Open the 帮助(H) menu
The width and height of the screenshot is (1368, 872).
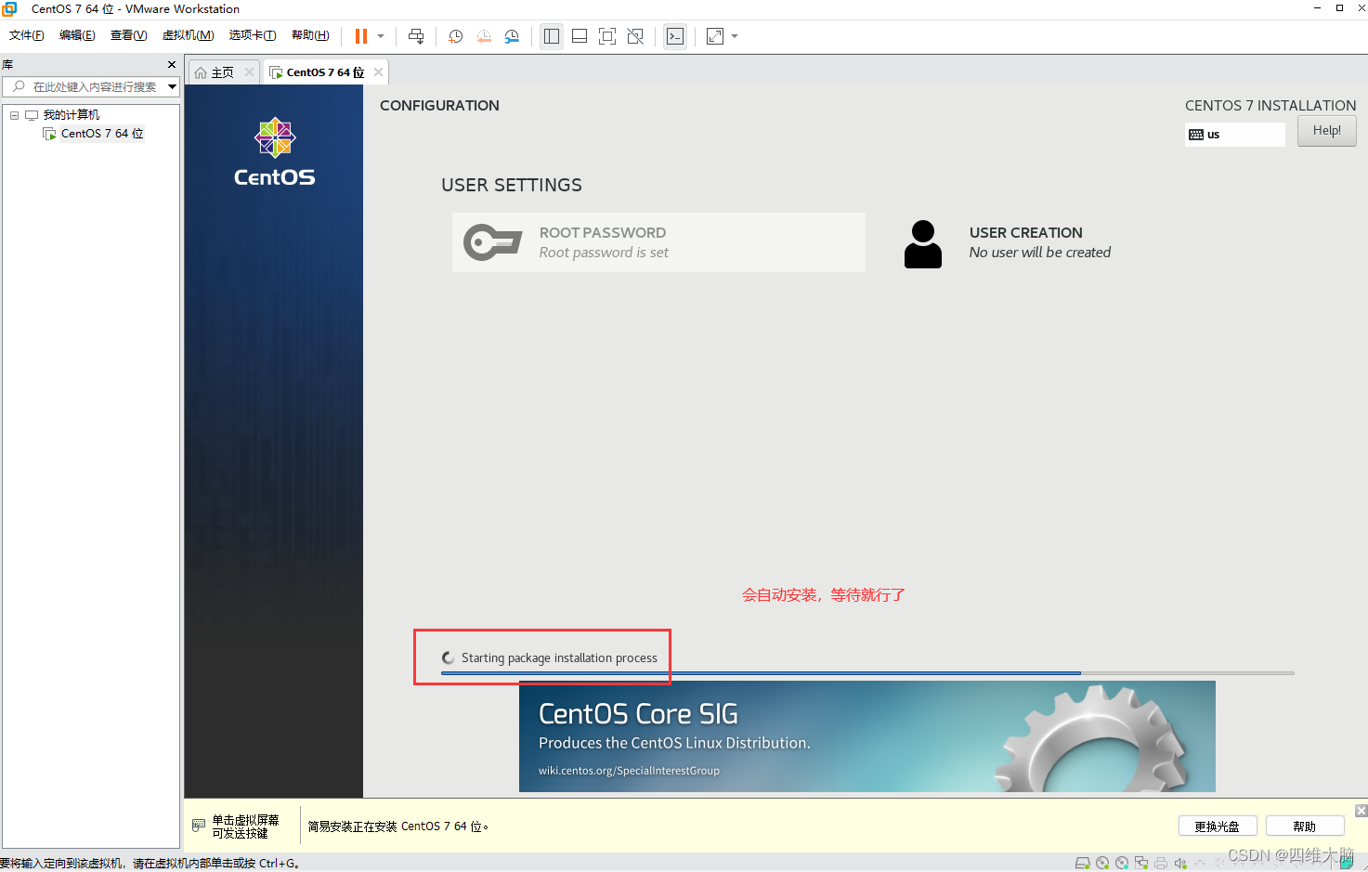[310, 35]
